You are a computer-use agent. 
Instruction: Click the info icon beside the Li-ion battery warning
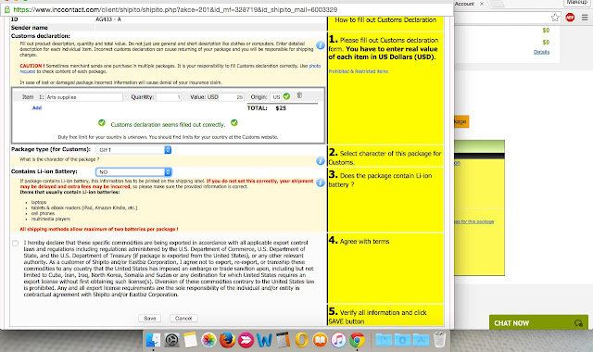click(x=321, y=182)
